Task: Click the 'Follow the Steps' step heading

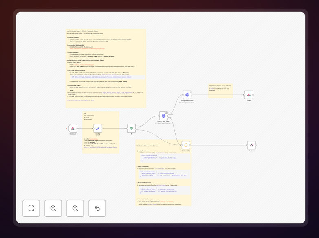Action: coord(73,52)
